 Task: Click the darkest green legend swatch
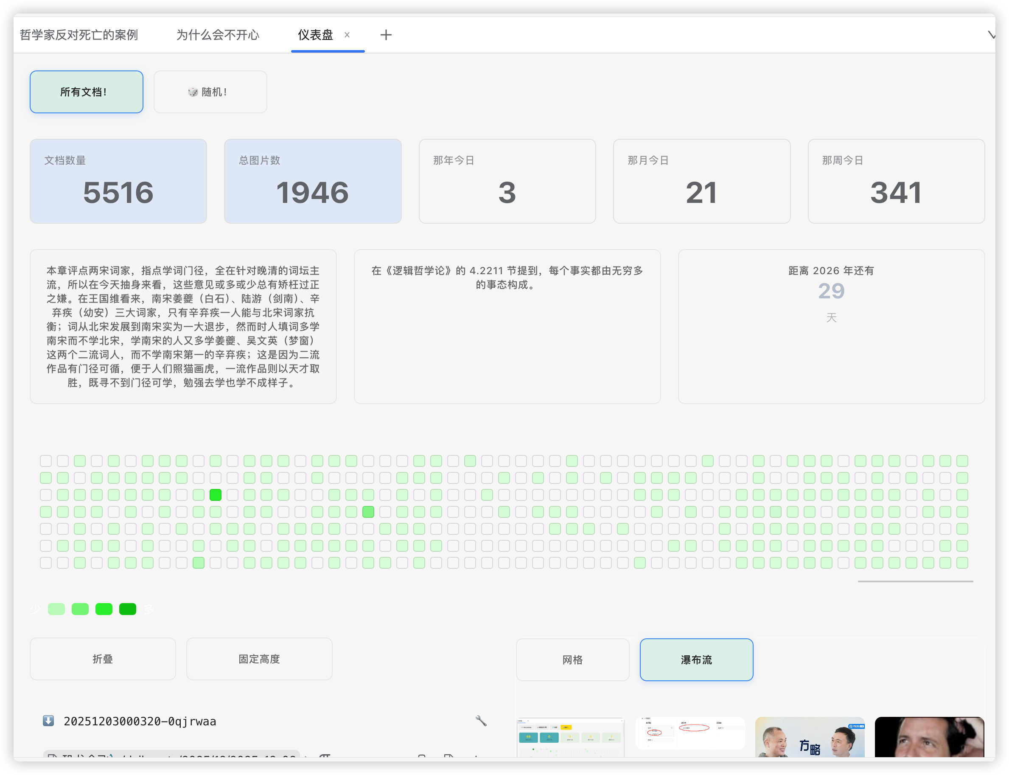click(128, 609)
